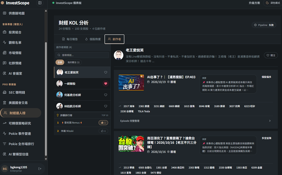282x175 pixels.
Task: Click 2313 華通 stock tag
Action: point(129,168)
